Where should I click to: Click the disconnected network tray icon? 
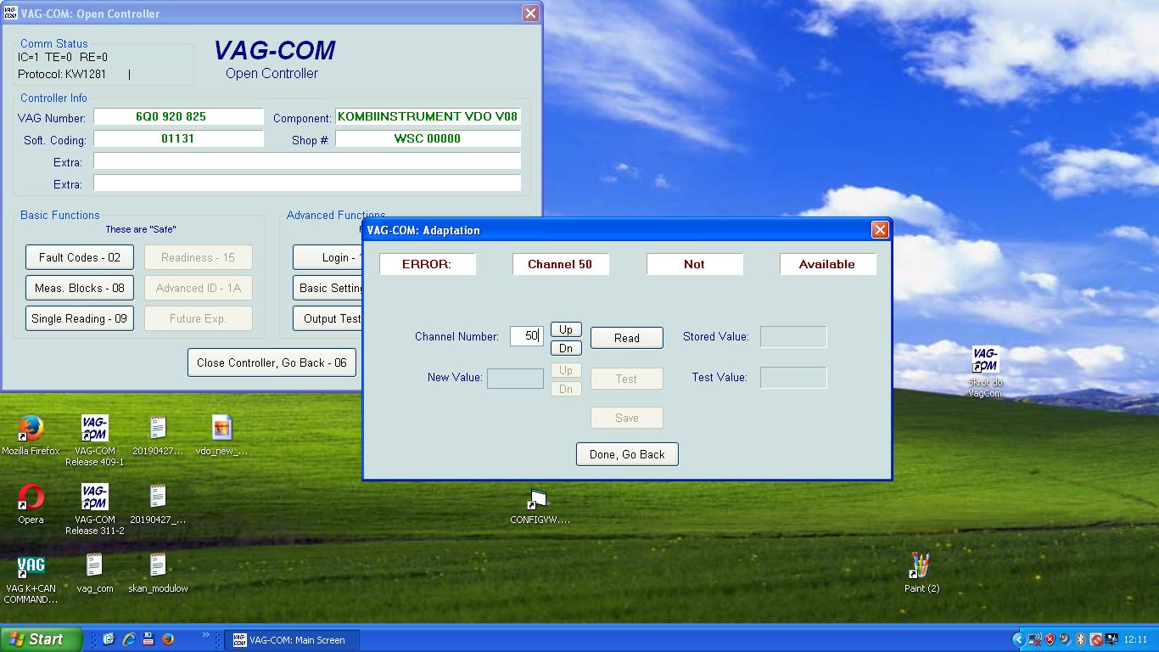pos(1034,639)
